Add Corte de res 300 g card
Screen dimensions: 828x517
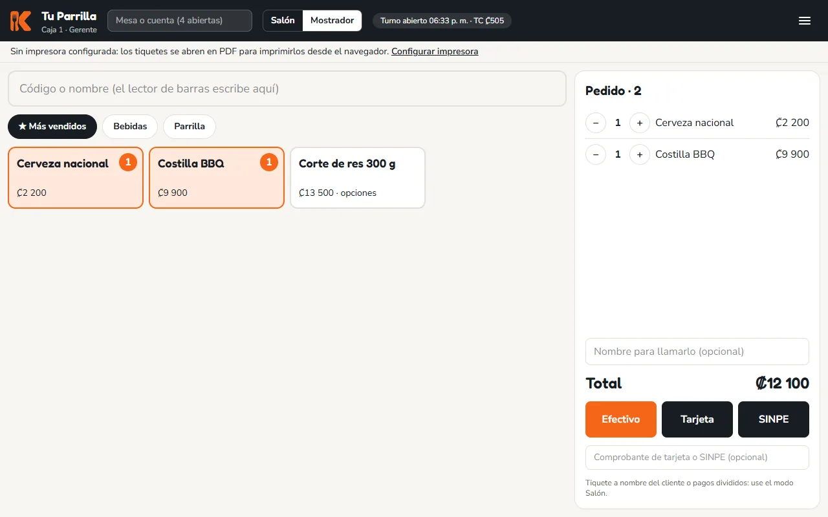click(x=358, y=178)
